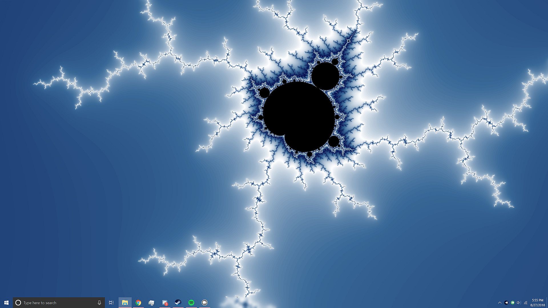
Task: Open the clock showing 5:55 PM
Action: click(537, 303)
